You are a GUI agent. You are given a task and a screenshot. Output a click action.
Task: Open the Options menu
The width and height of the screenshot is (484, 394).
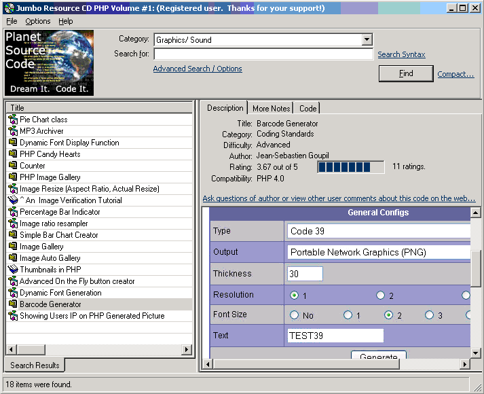pyautogui.click(x=37, y=21)
